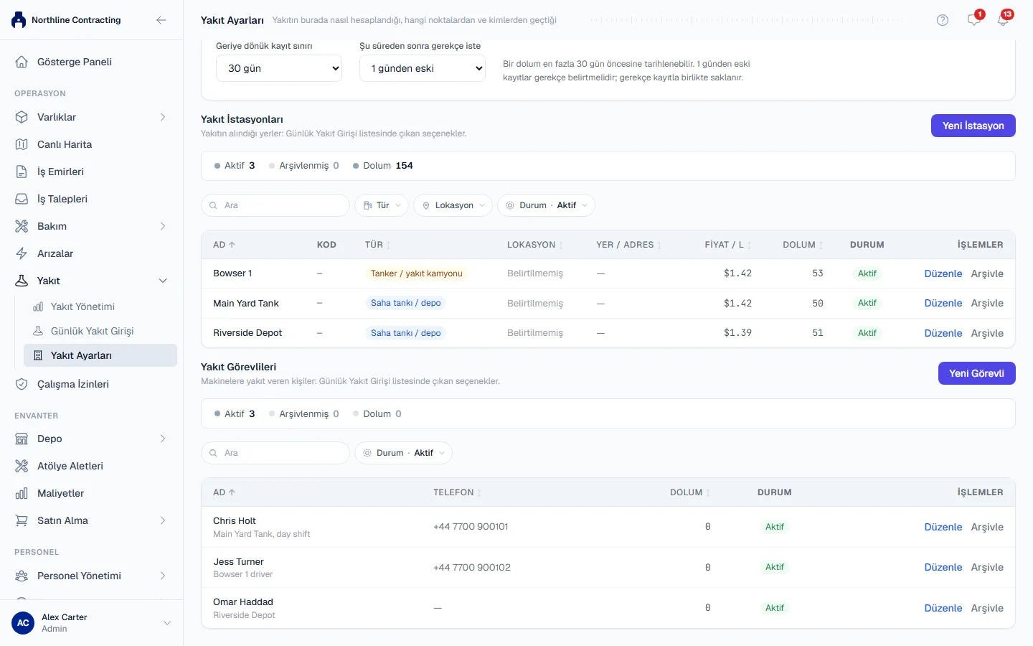Focus the stations search field

(x=275, y=205)
